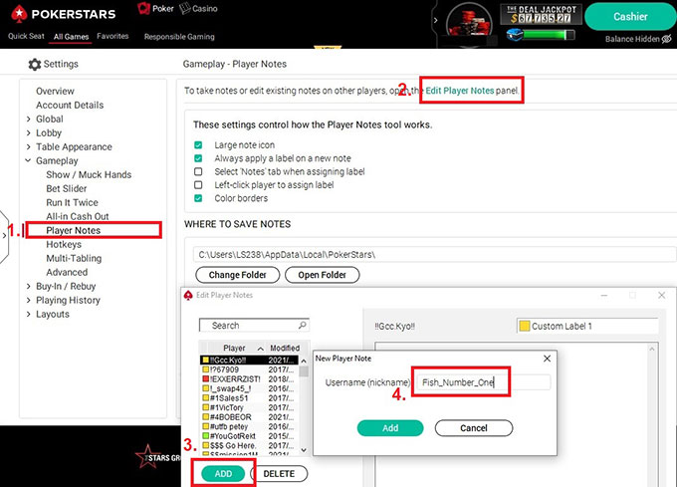
Task: Open Quick Seat tab
Action: (26, 36)
